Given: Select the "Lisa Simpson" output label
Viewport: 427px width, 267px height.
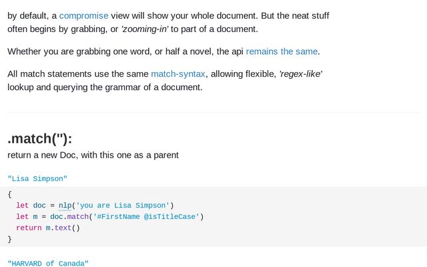Looking at the screenshot, I should pyautogui.click(x=37, y=179).
